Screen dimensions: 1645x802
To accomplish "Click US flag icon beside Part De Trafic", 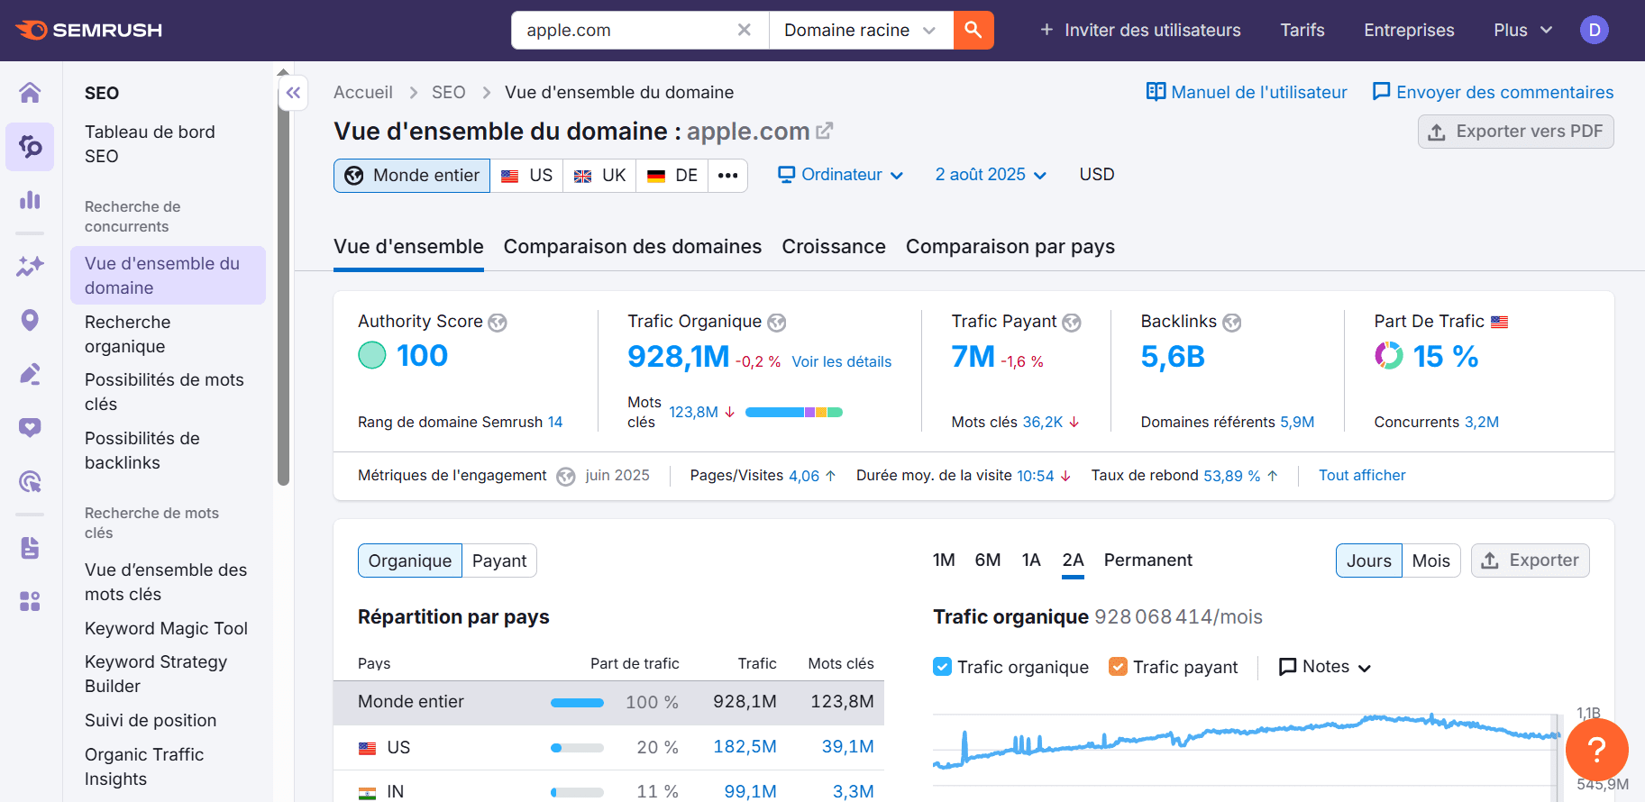I will tap(1499, 322).
